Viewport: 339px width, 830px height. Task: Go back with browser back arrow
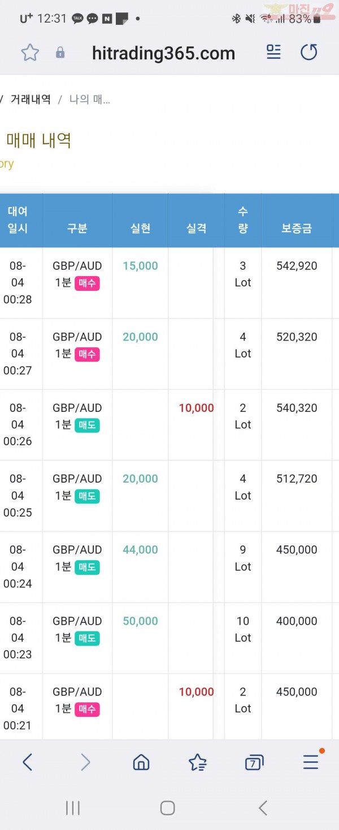tap(27, 762)
